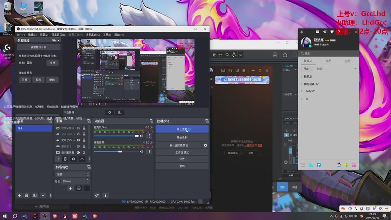Click filters icon below the preview
The image size is (391, 220).
[120, 112]
